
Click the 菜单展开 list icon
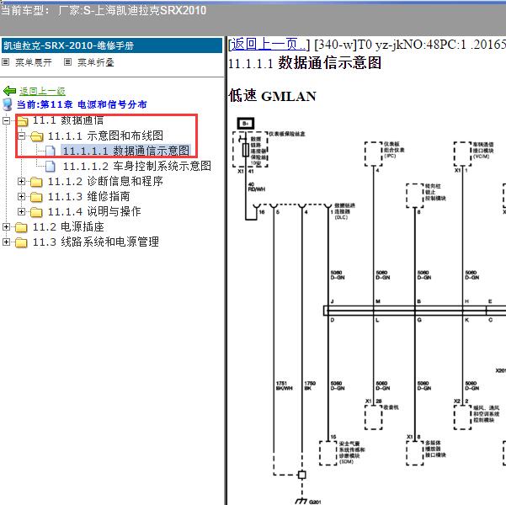pyautogui.click(x=6, y=61)
